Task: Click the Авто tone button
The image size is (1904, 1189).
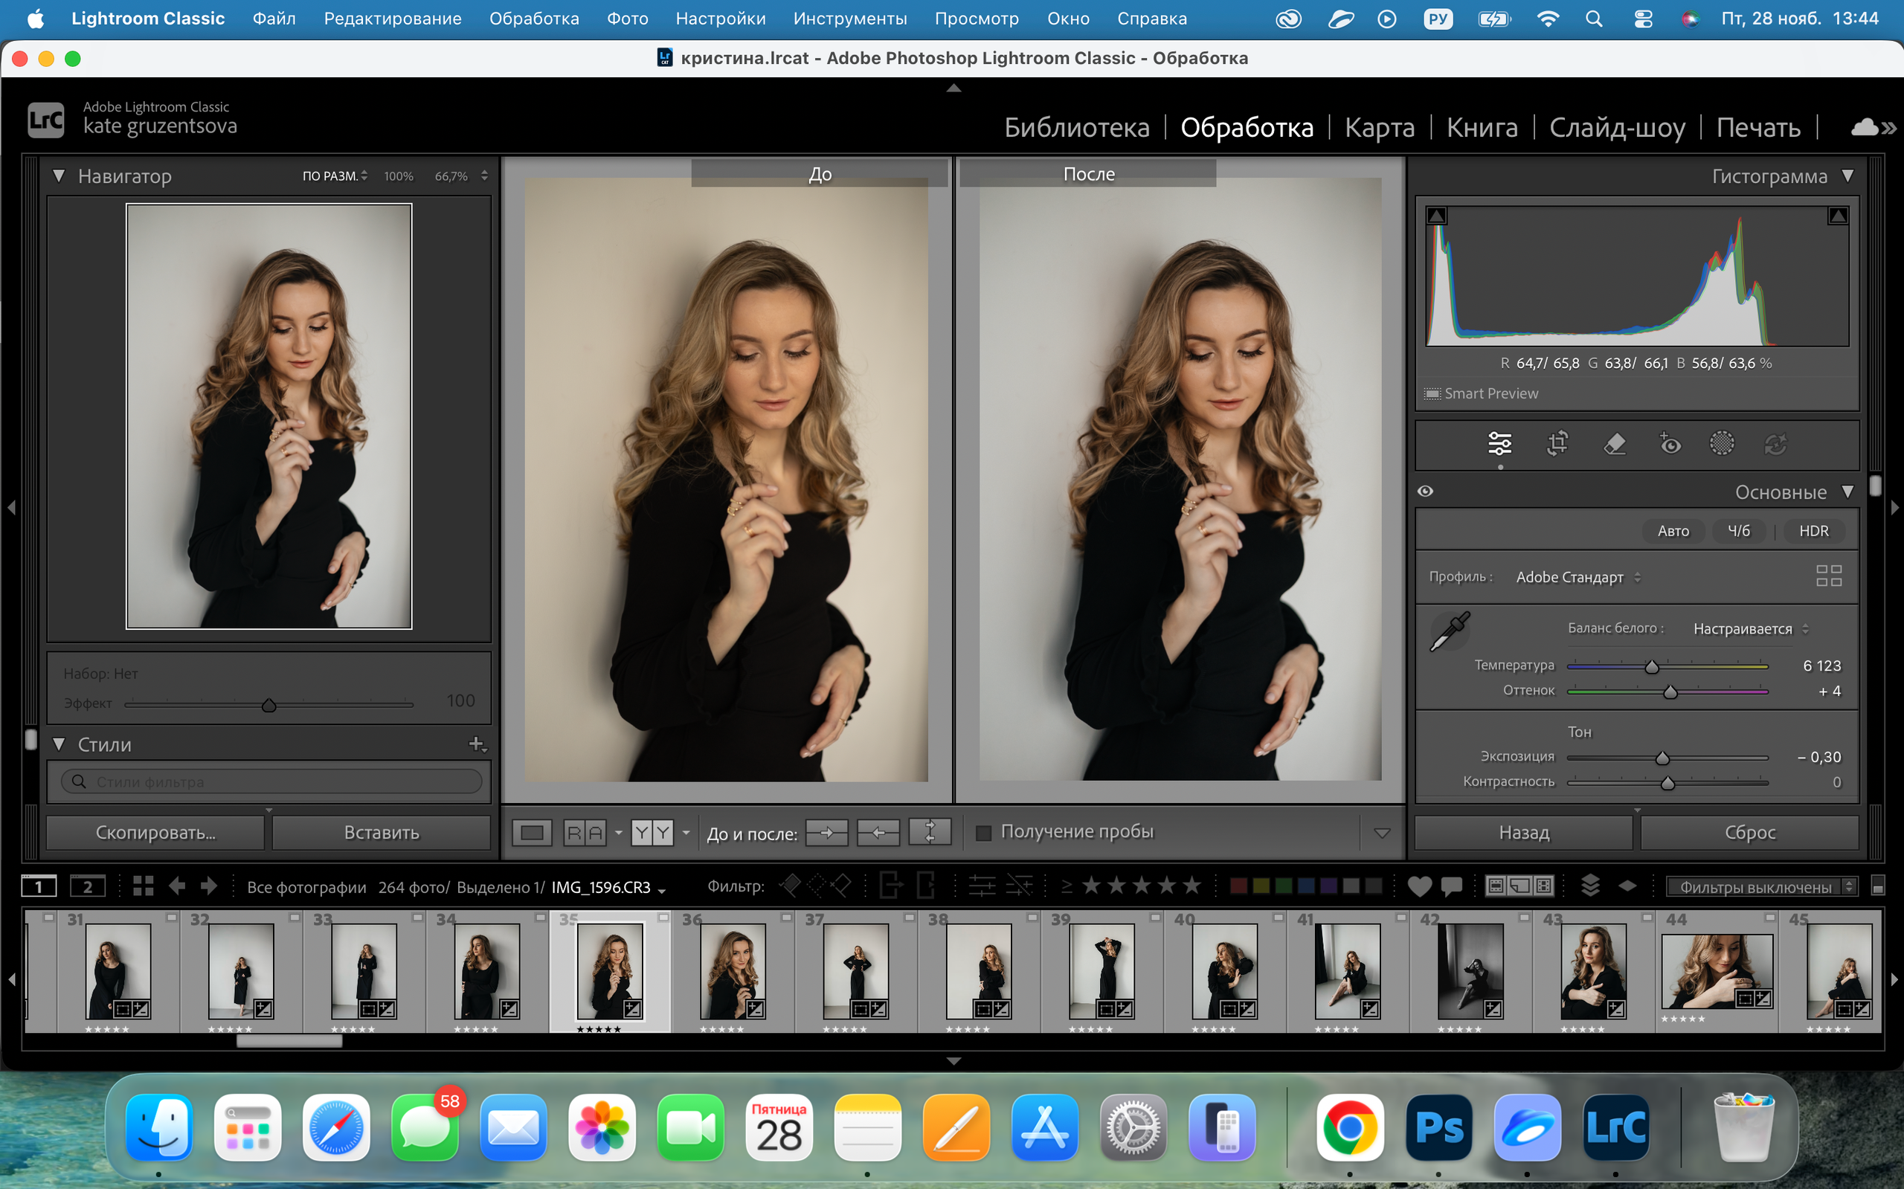Action: [1673, 531]
